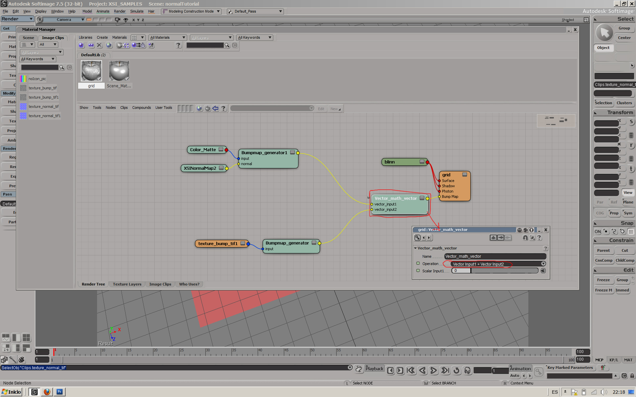The image size is (636, 397).
Task: Click the load preset up-arrow icon in property editor
Action: 493,238
